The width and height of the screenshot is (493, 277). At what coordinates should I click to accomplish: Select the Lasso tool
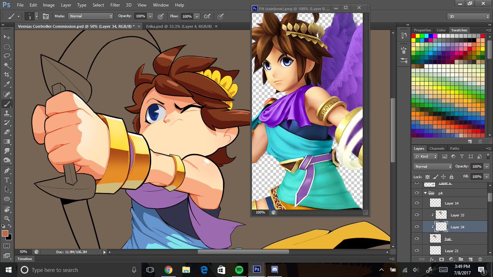tap(7, 56)
